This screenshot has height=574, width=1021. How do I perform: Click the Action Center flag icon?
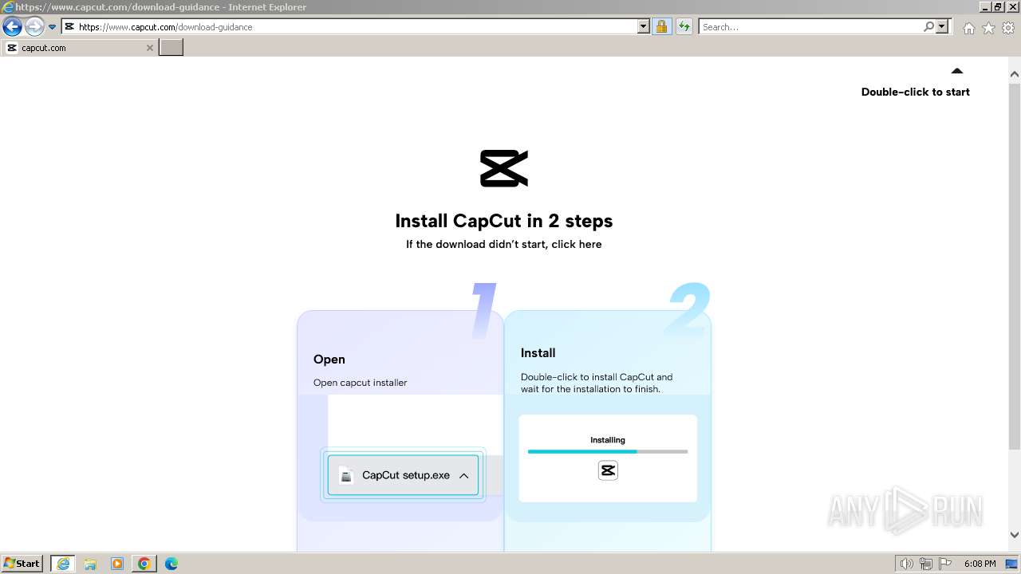coord(945,564)
